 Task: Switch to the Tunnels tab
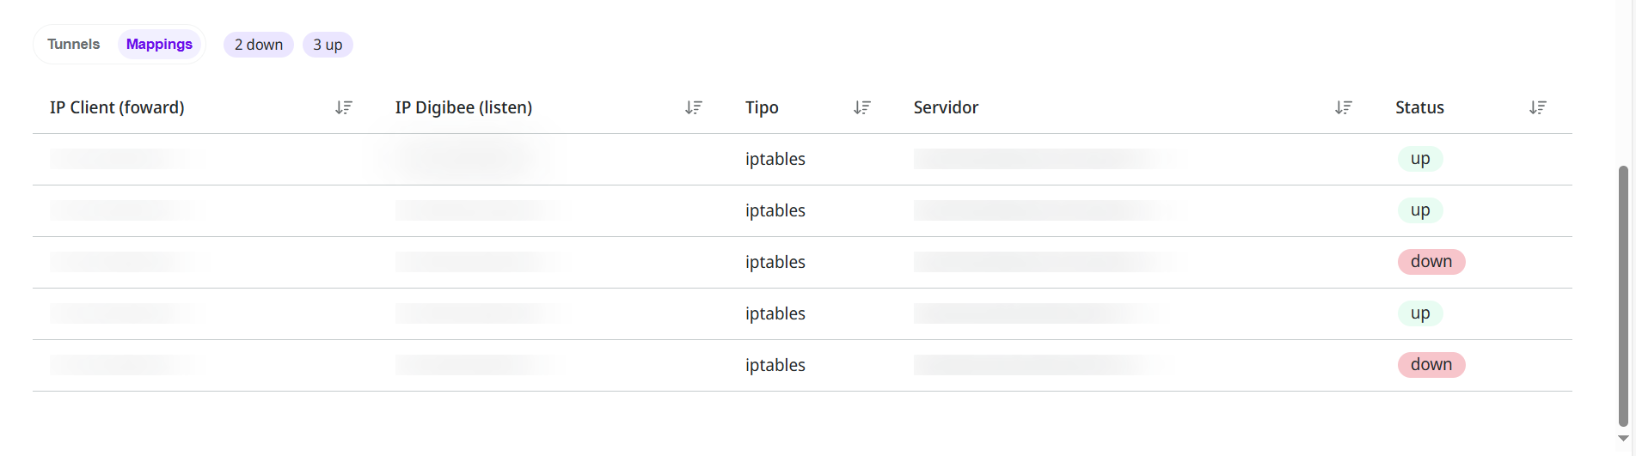[74, 44]
